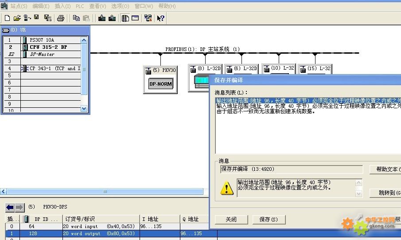This screenshot has height=240, width=401.
Task: Click the context Help arrow icon
Action: [x=160, y=18]
